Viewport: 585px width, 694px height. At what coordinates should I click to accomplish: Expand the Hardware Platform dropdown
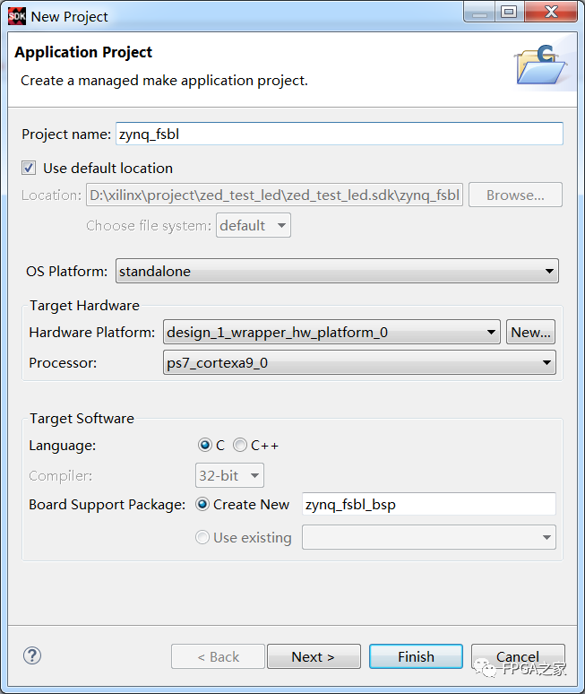tap(331, 332)
